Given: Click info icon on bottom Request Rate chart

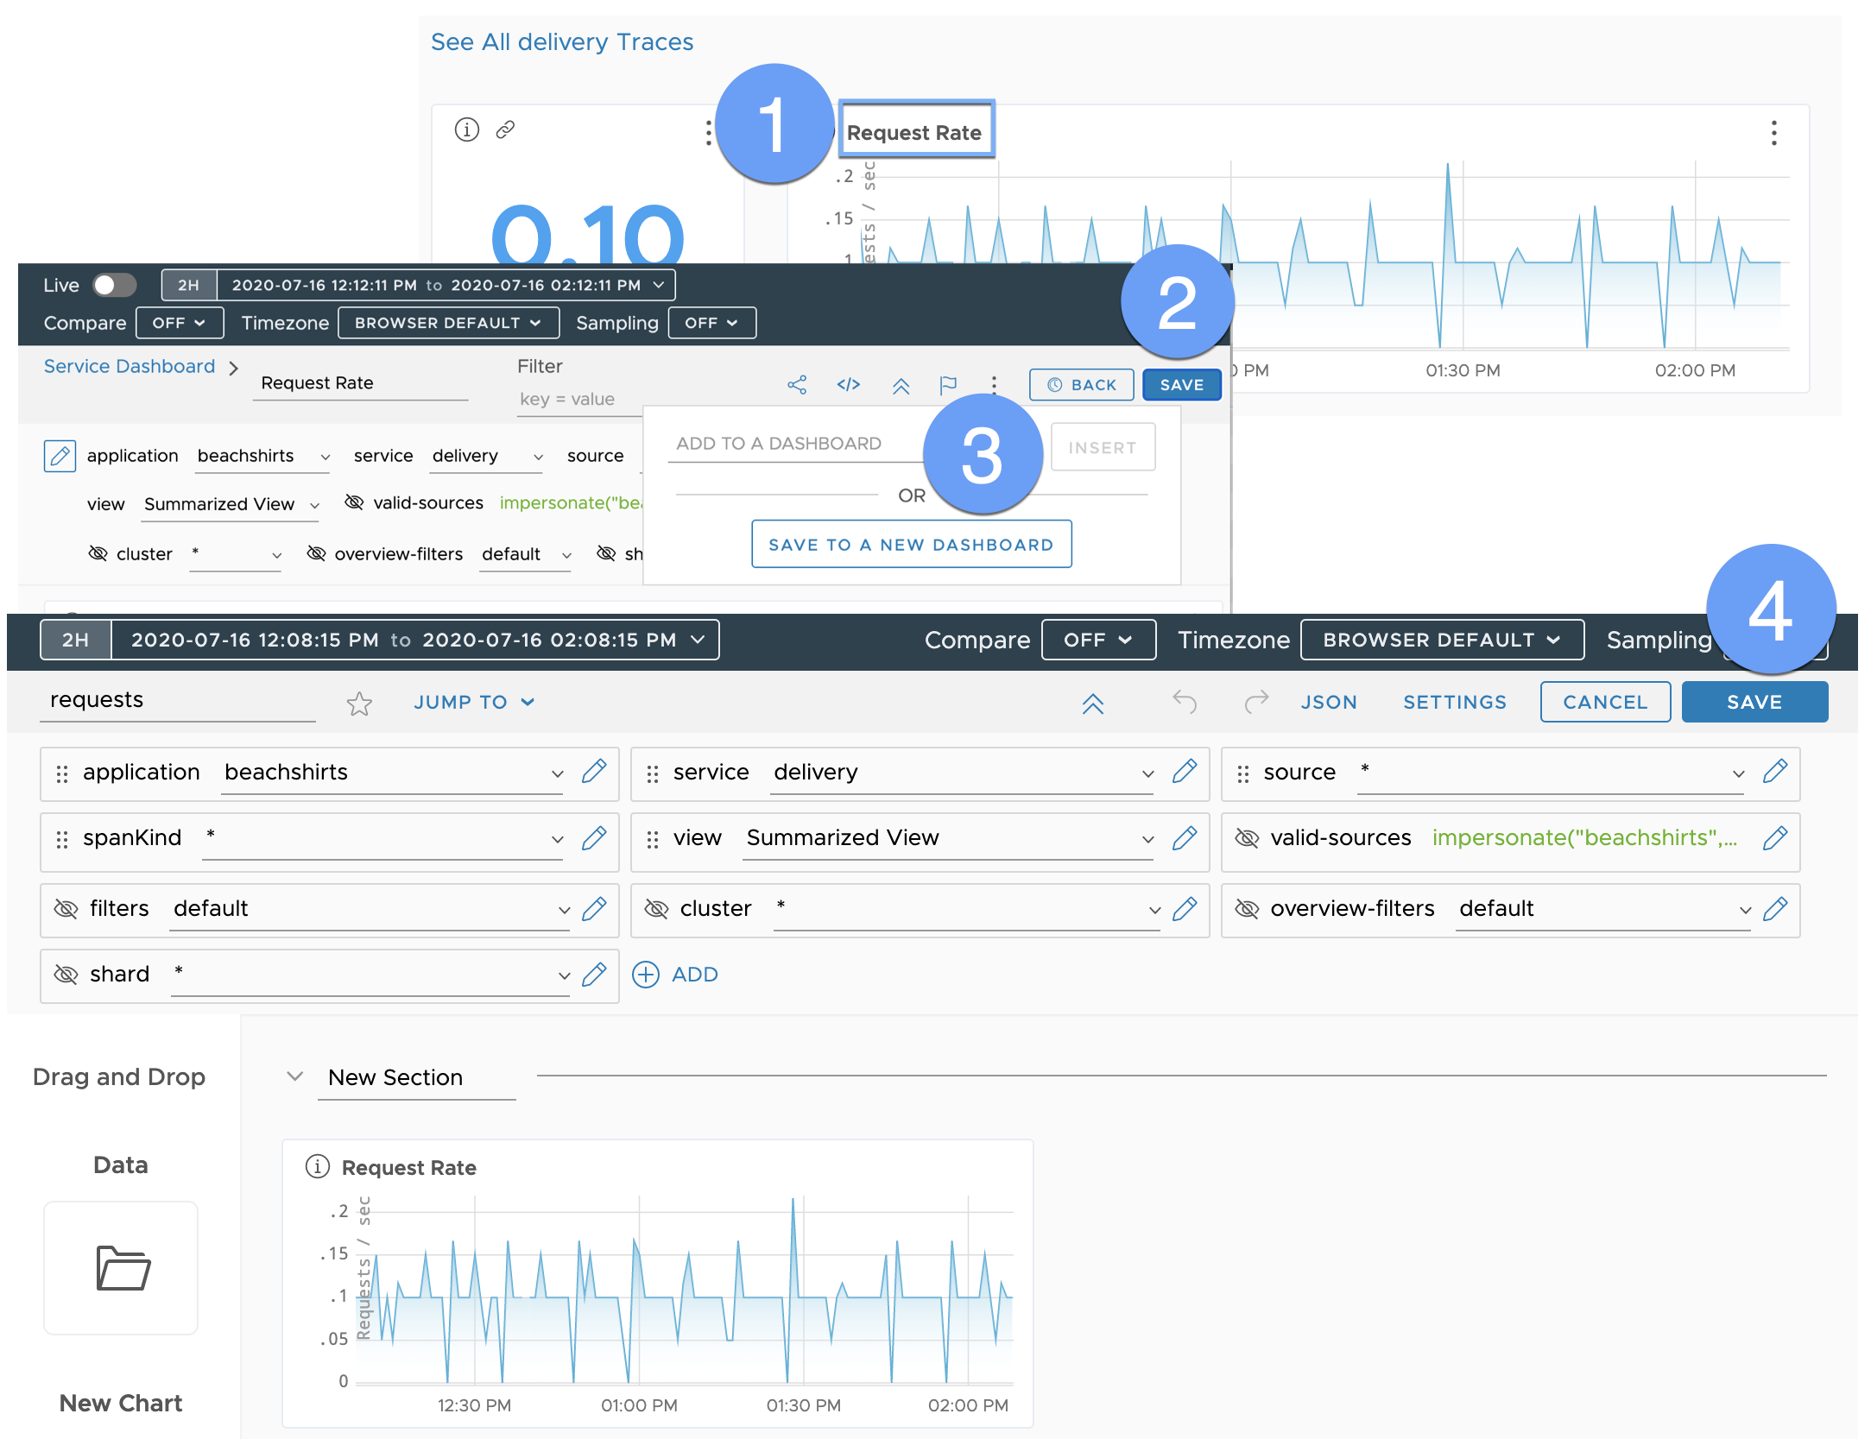Looking at the screenshot, I should tap(318, 1167).
